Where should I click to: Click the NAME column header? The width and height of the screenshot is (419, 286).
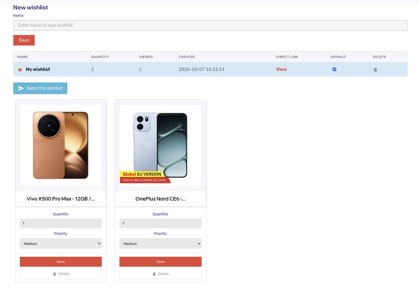click(22, 57)
